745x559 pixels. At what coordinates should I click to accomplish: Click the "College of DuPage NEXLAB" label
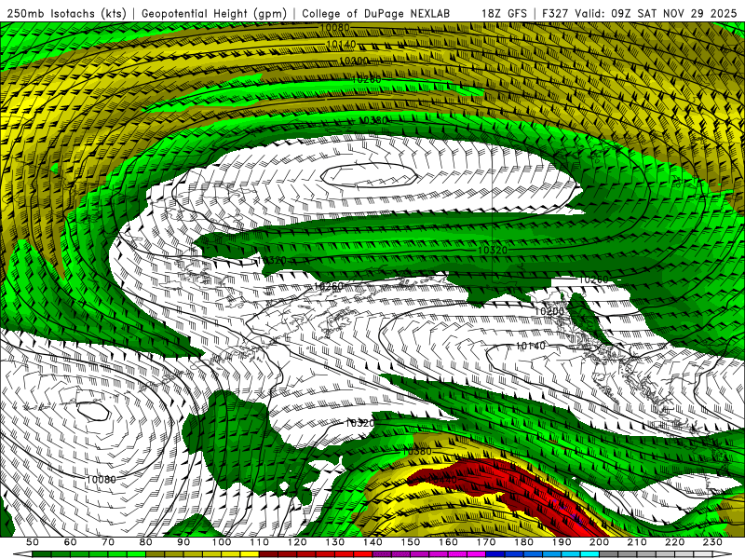coord(375,13)
